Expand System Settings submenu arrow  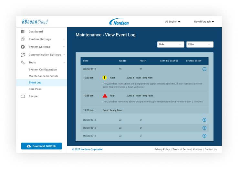pyautogui.click(x=64, y=47)
